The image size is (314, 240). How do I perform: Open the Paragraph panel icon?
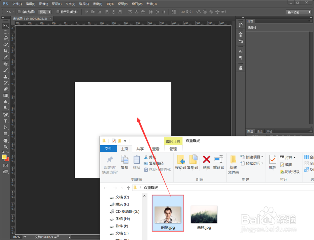[241, 58]
